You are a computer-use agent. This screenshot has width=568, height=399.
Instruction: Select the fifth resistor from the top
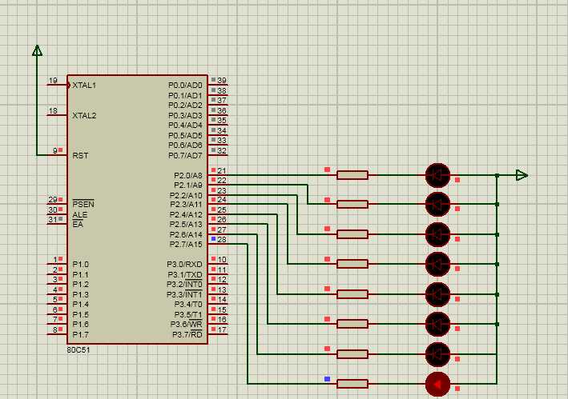click(352, 294)
